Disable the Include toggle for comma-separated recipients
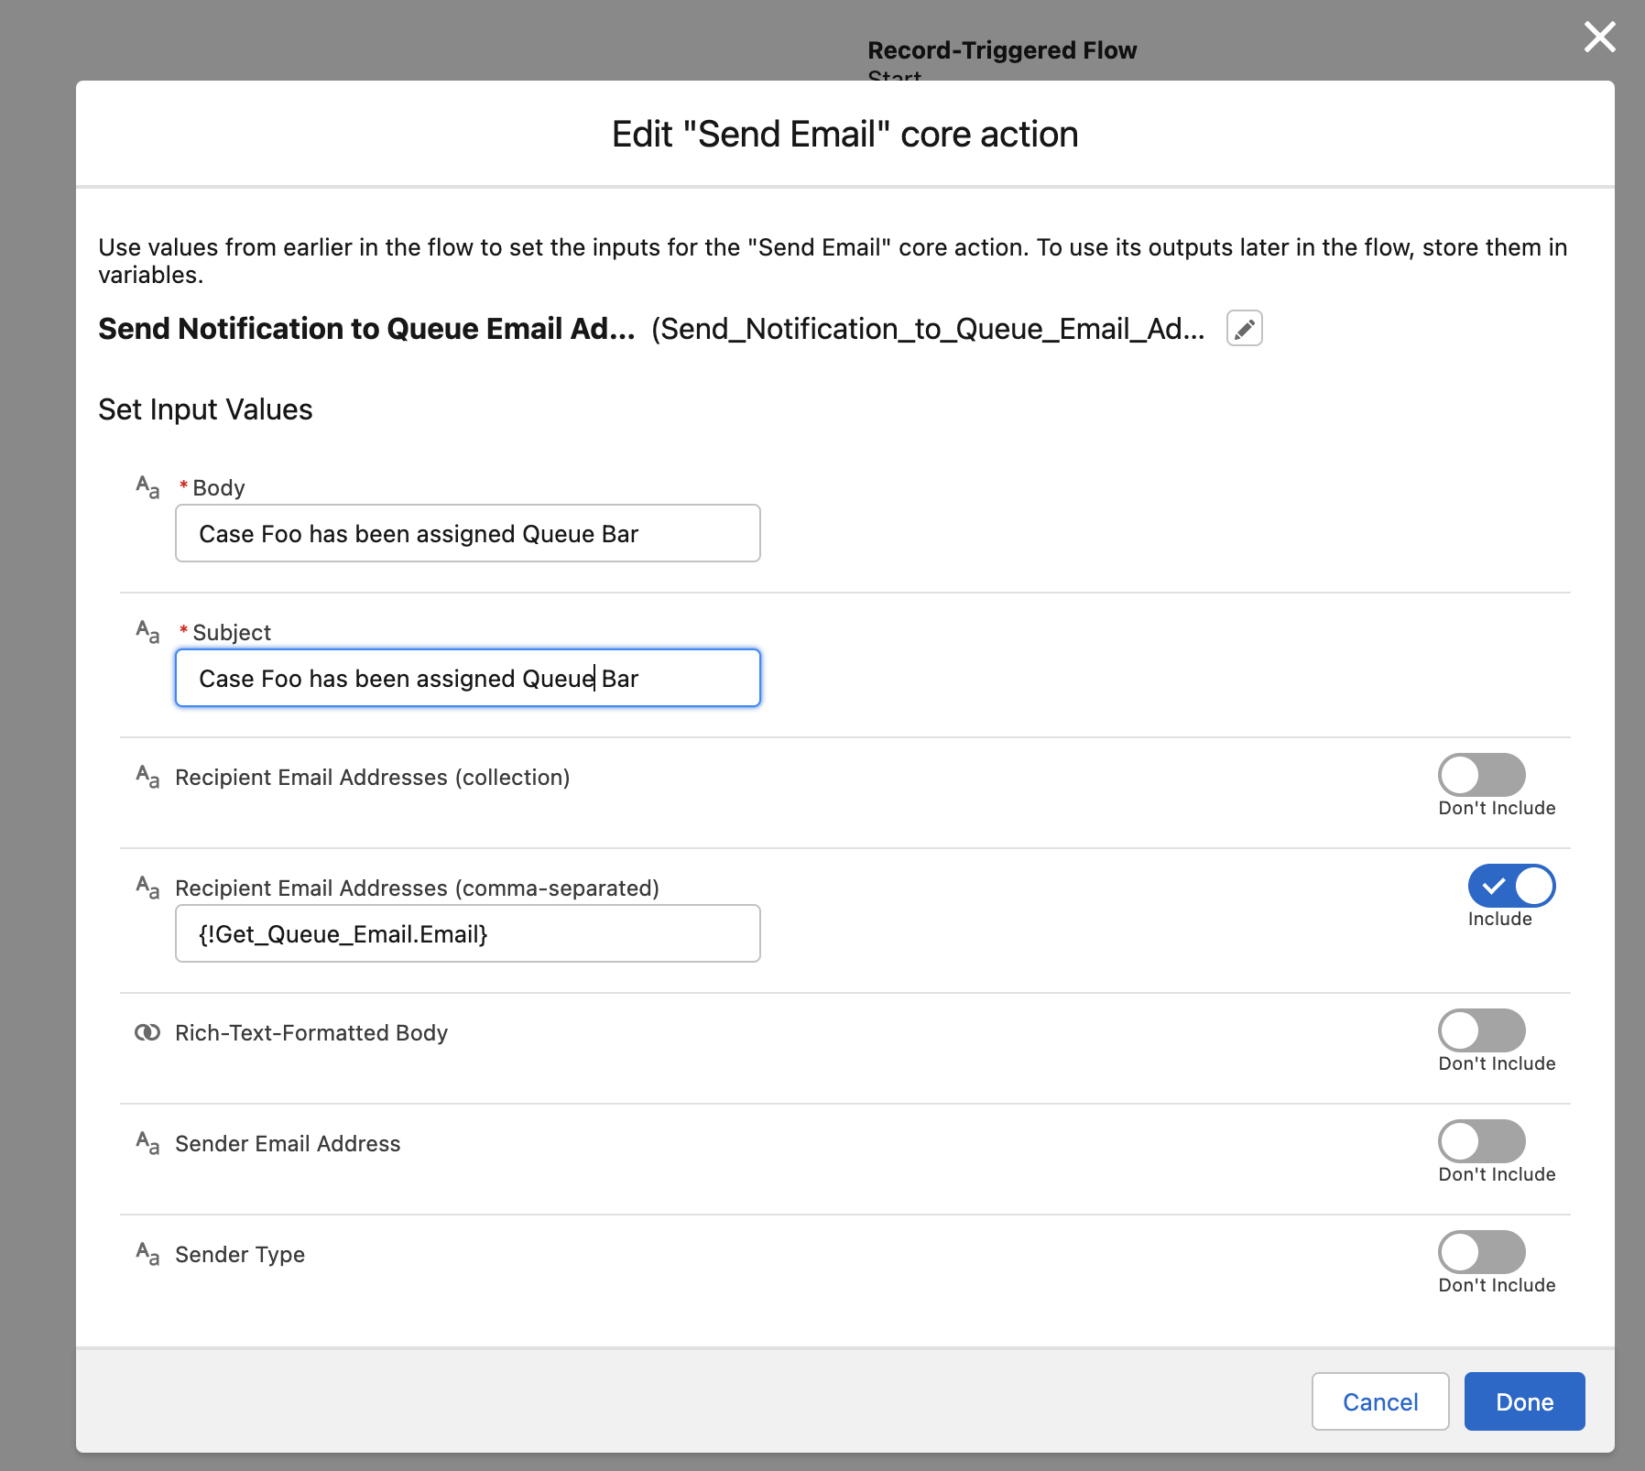 1510,886
